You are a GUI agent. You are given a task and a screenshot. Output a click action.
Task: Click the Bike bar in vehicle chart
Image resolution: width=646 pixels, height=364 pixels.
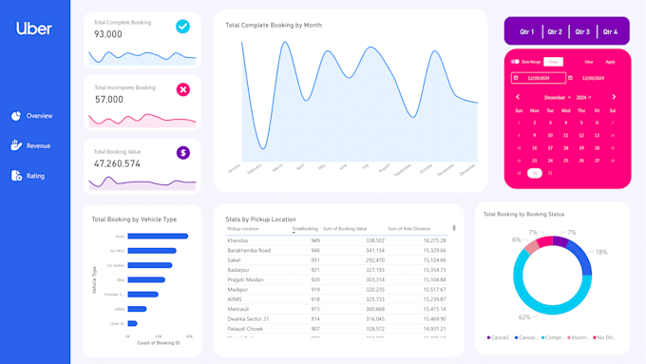click(x=146, y=280)
